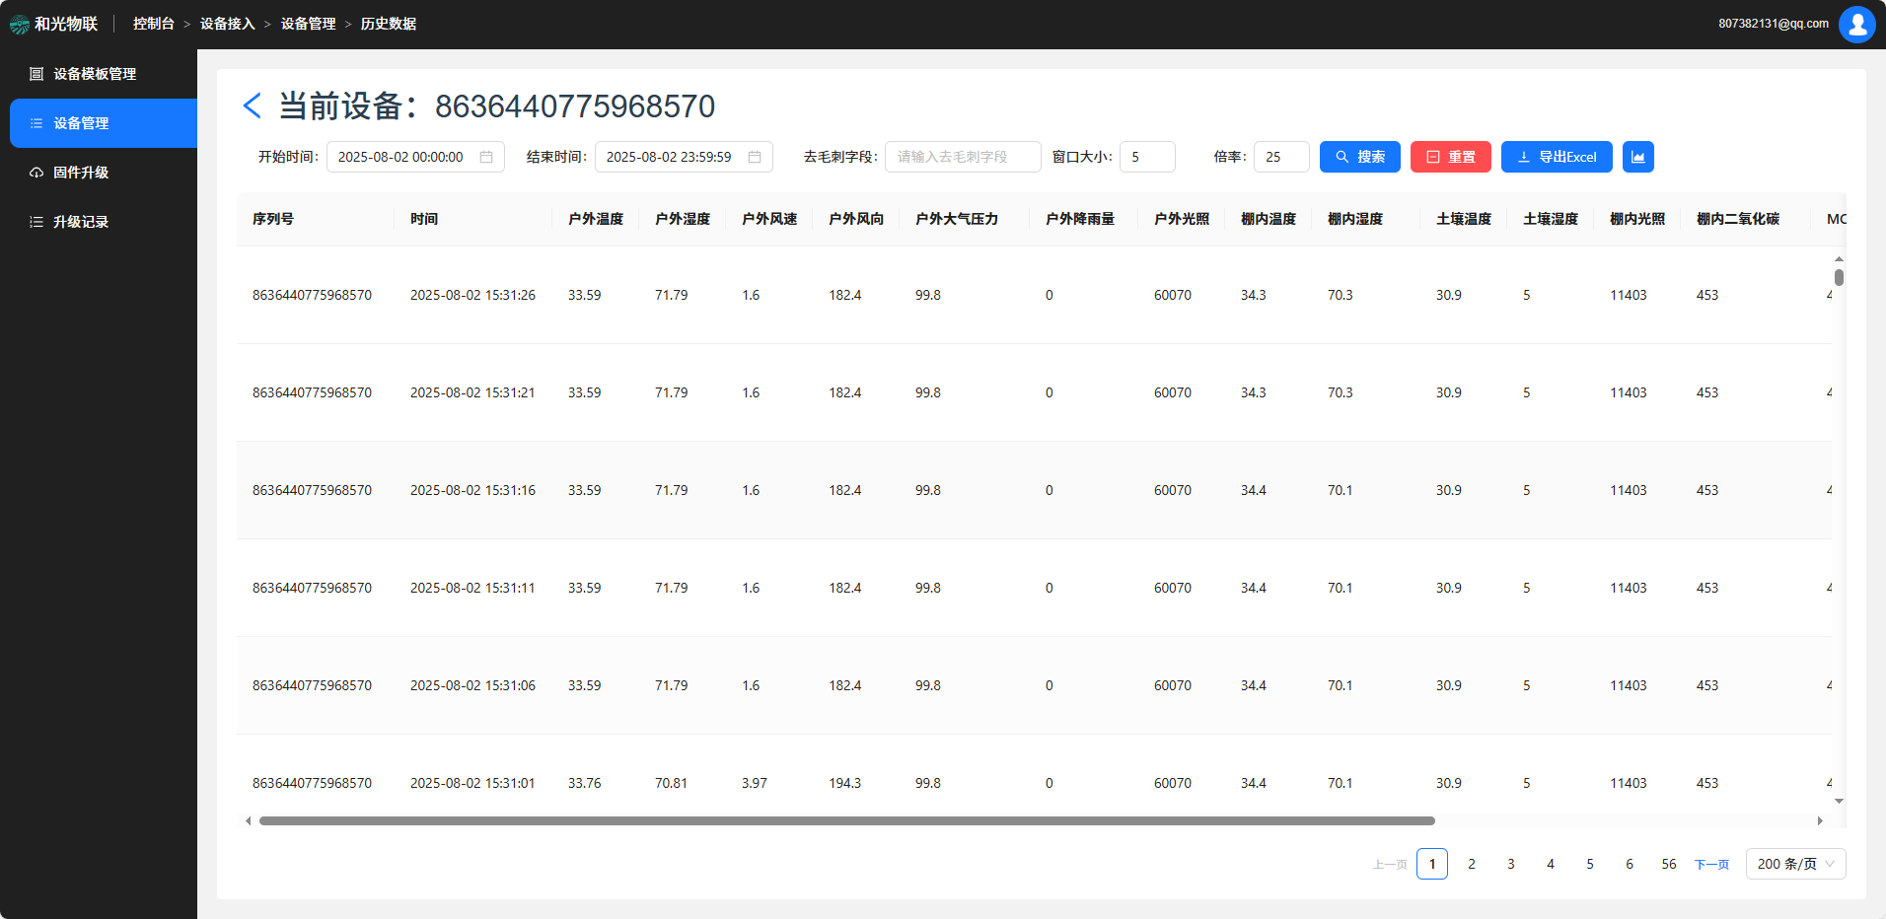Open the 200 条/页 page size dropdown
This screenshot has width=1886, height=919.
point(1795,864)
